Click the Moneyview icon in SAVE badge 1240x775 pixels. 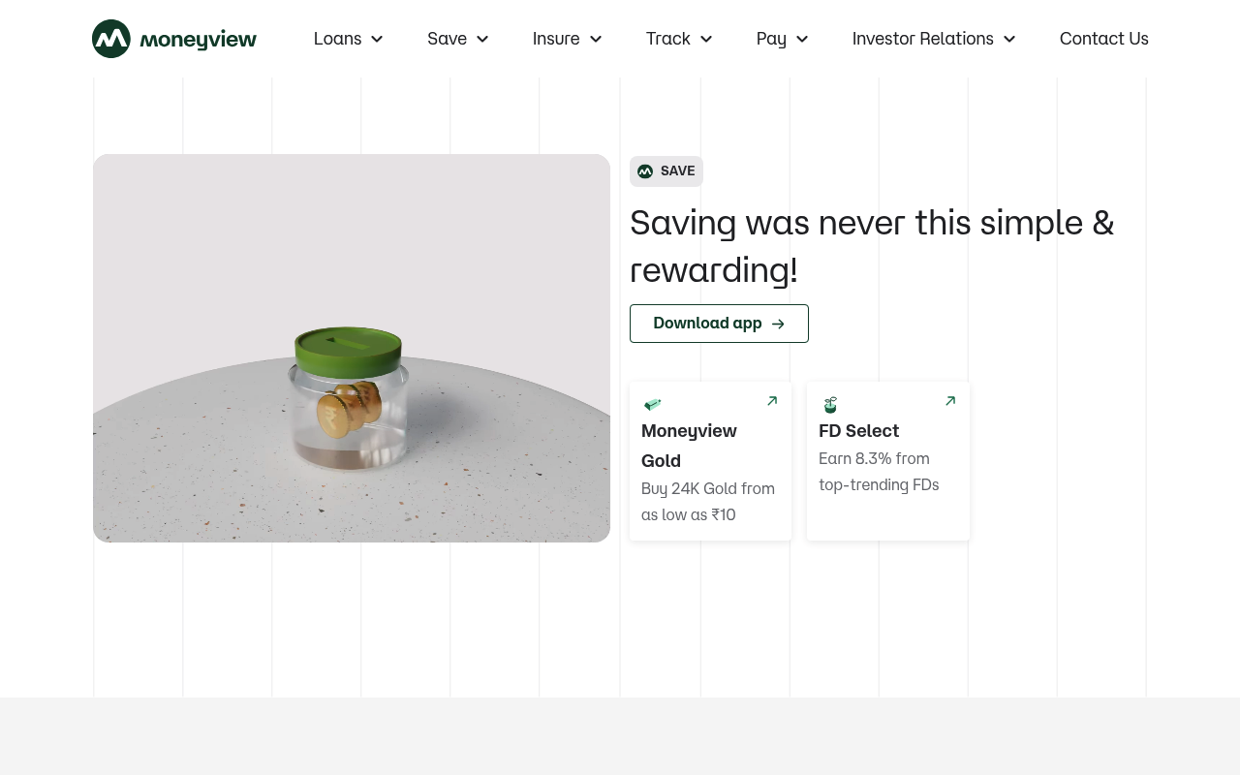click(645, 171)
